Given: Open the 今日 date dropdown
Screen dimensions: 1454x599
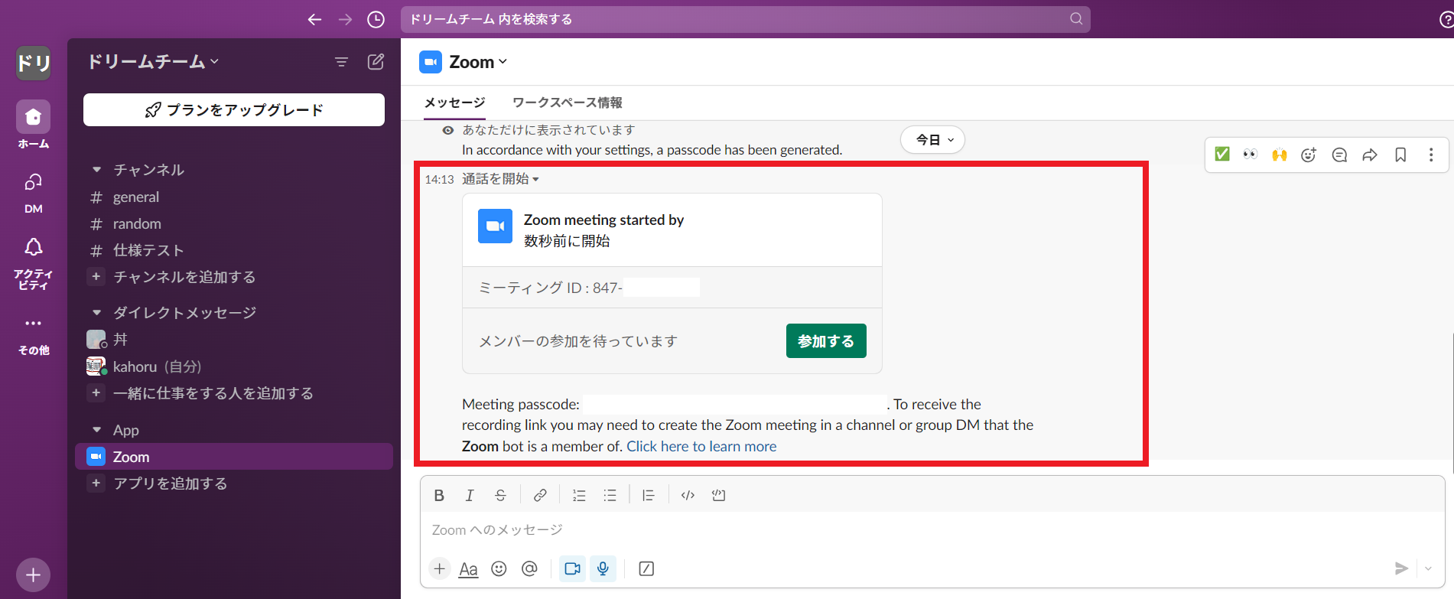Looking at the screenshot, I should coord(933,140).
